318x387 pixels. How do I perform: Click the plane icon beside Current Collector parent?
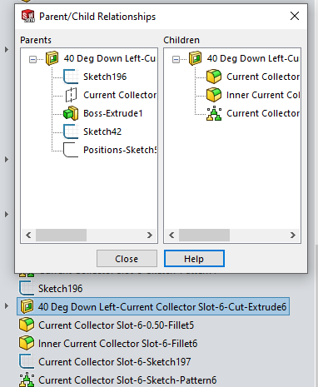(71, 95)
